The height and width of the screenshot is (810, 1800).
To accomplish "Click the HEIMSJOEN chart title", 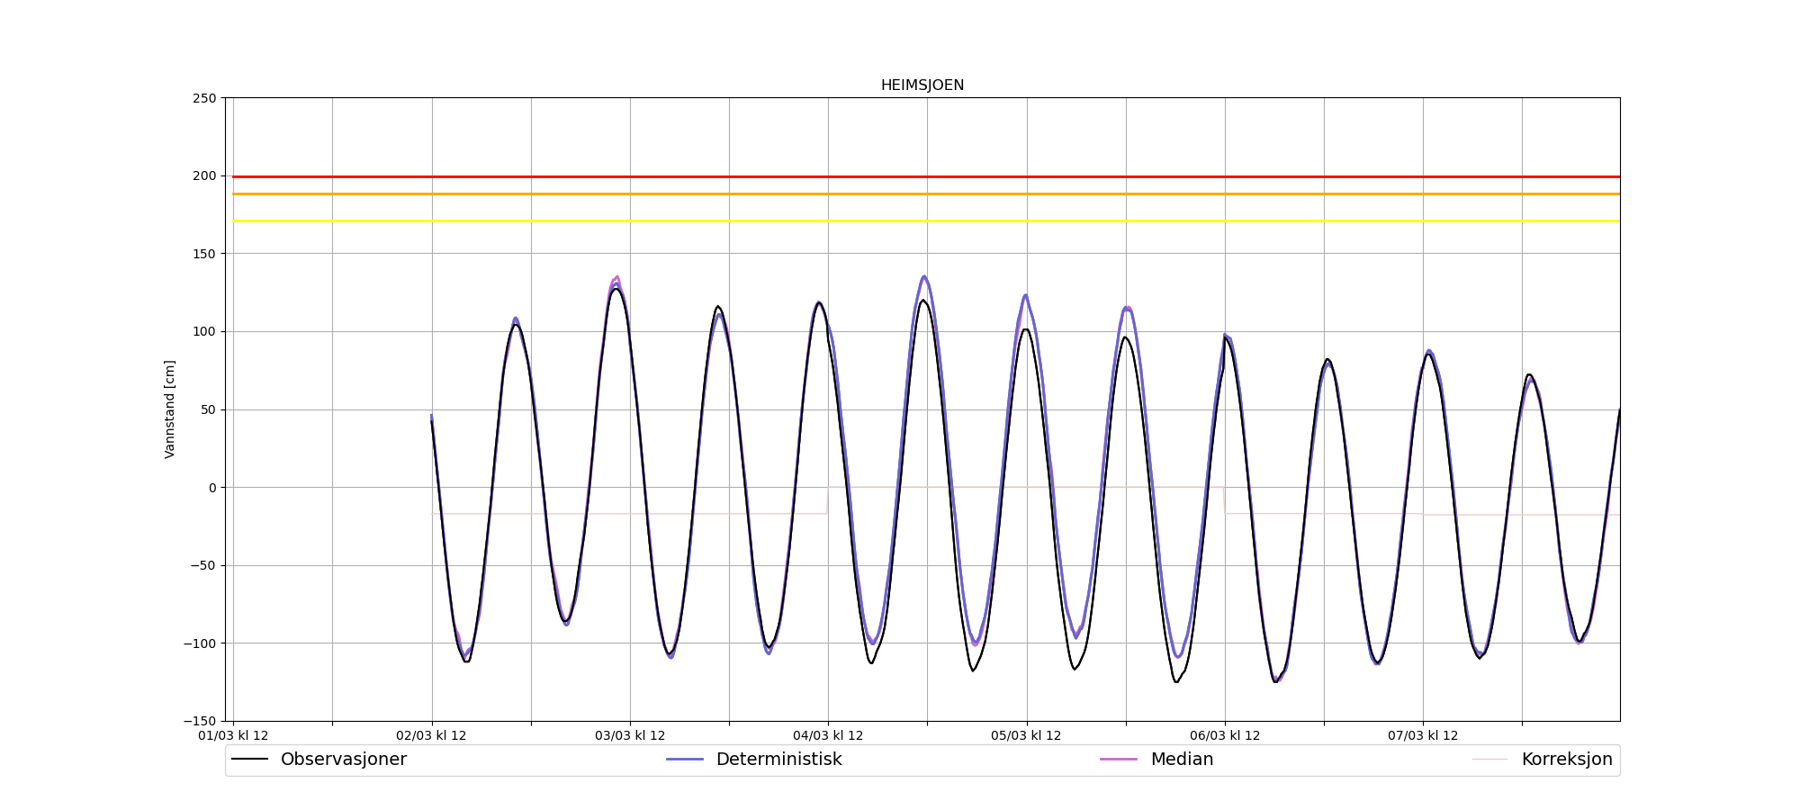I will click(x=922, y=85).
